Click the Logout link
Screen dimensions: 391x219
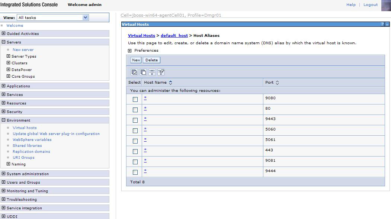(x=370, y=4)
